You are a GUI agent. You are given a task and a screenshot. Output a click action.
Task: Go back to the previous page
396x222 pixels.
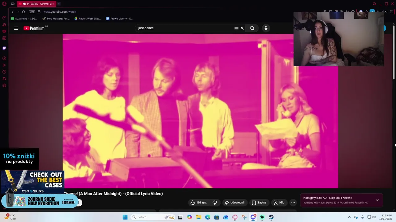tap(12, 12)
